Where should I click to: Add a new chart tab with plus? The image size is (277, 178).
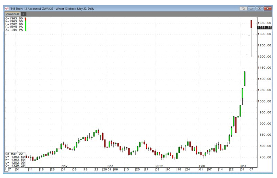[x=24, y=14]
